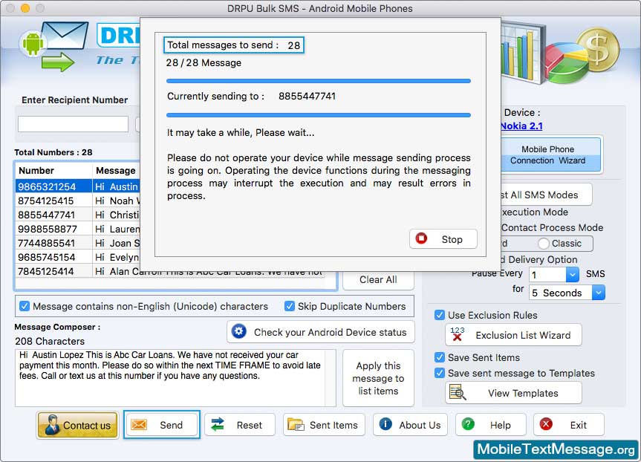The height and width of the screenshot is (462, 641).
Task: Click the Total Numbers : 28 label
Action: click(x=53, y=152)
